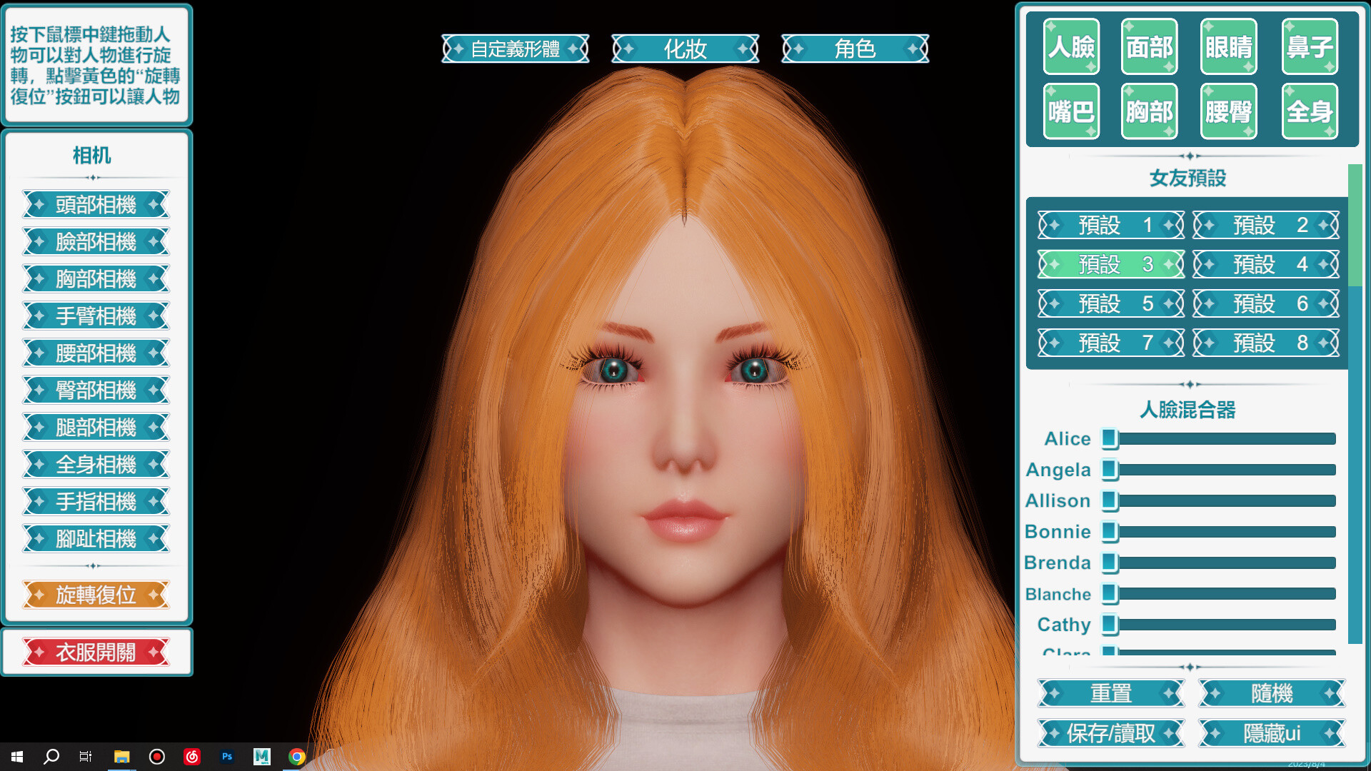Screen dimensions: 1371x771
Task: Switch to 自定義形體 tab
Action: [516, 49]
